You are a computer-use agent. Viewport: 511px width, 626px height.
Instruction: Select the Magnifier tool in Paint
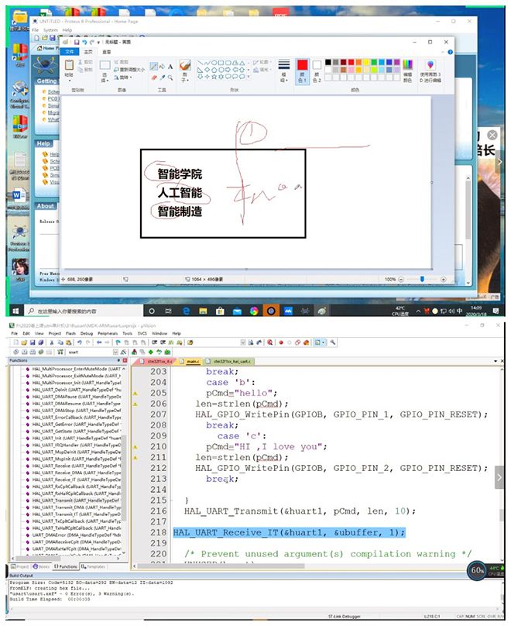click(170, 77)
